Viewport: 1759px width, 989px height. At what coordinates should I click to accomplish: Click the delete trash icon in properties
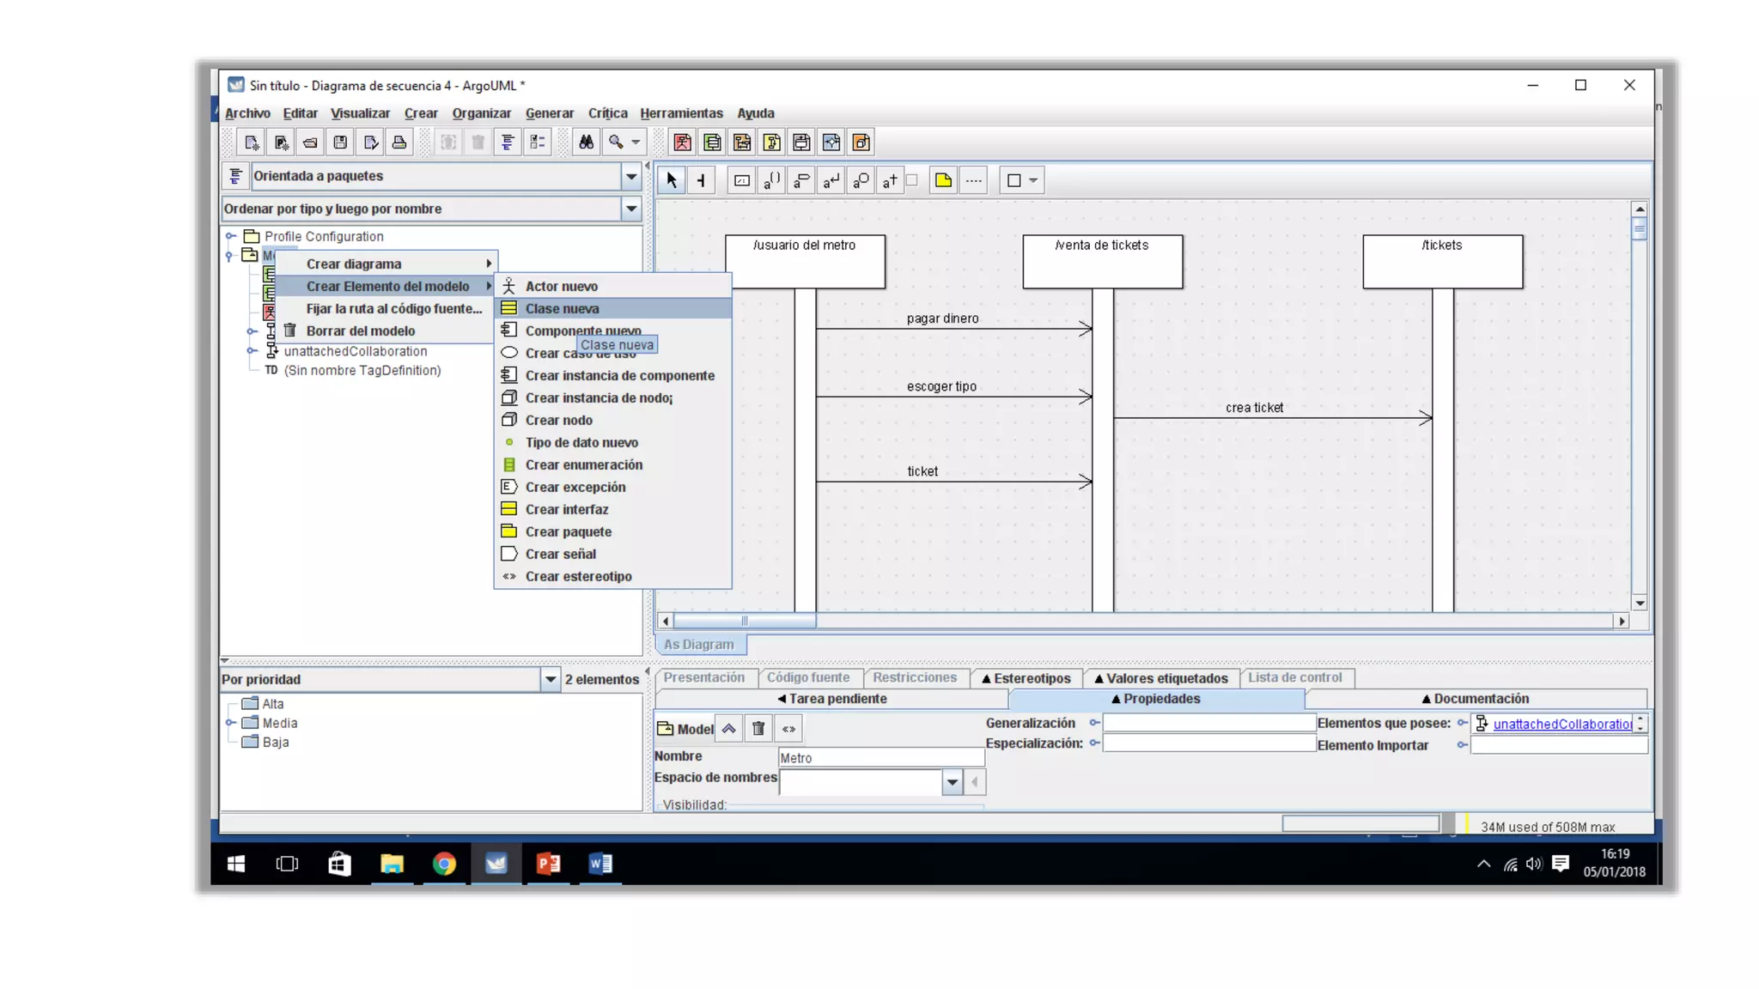[758, 729]
